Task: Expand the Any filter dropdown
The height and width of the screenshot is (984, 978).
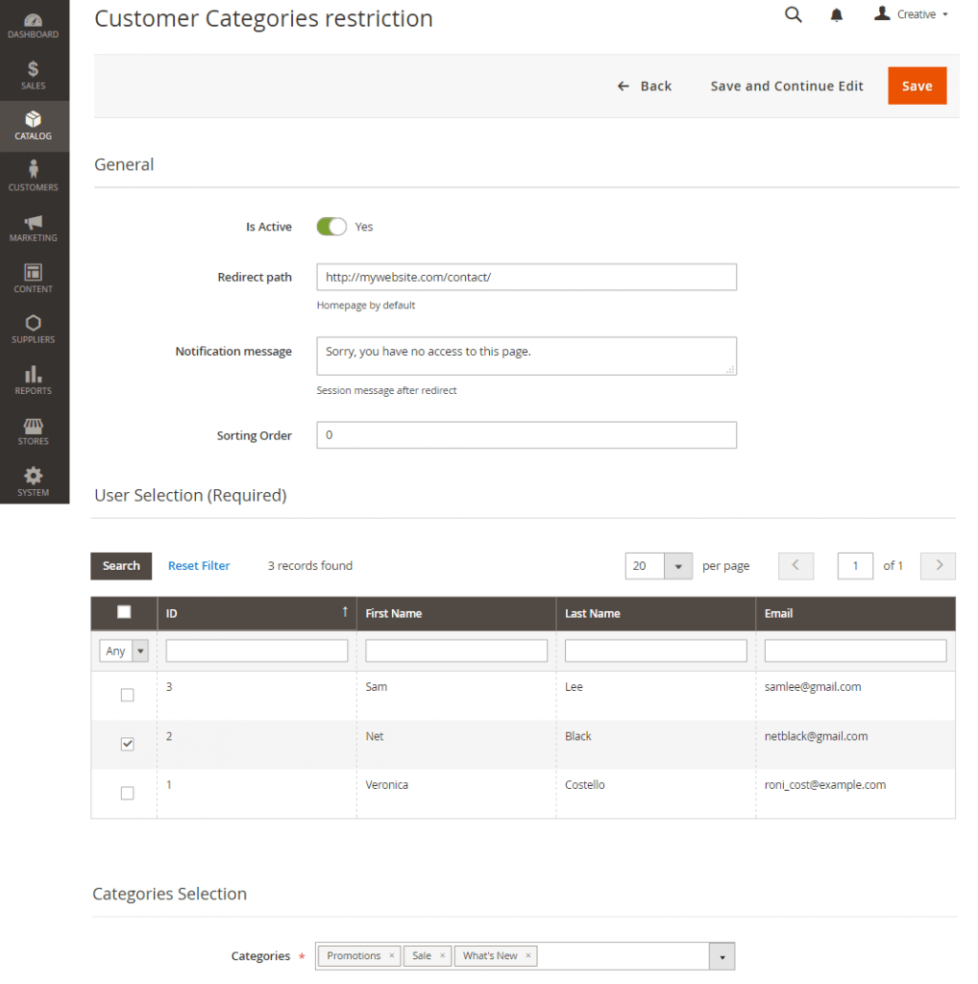Action: (x=125, y=651)
